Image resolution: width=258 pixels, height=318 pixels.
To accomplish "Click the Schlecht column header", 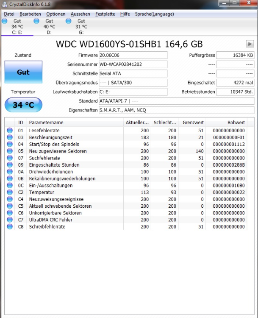I will pos(165,123).
